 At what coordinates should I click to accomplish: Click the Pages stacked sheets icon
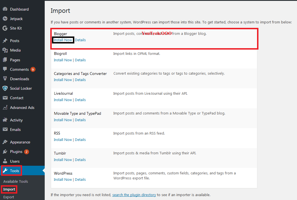(5, 60)
